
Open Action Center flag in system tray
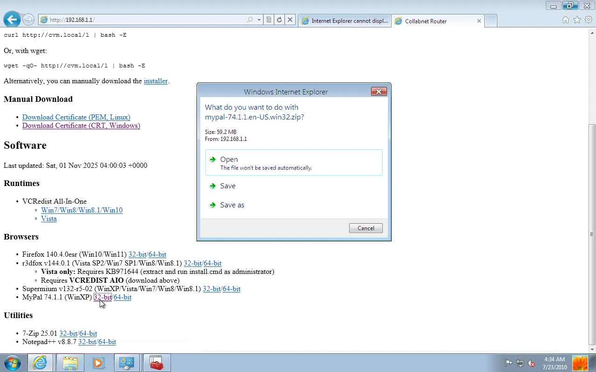pyautogui.click(x=509, y=363)
